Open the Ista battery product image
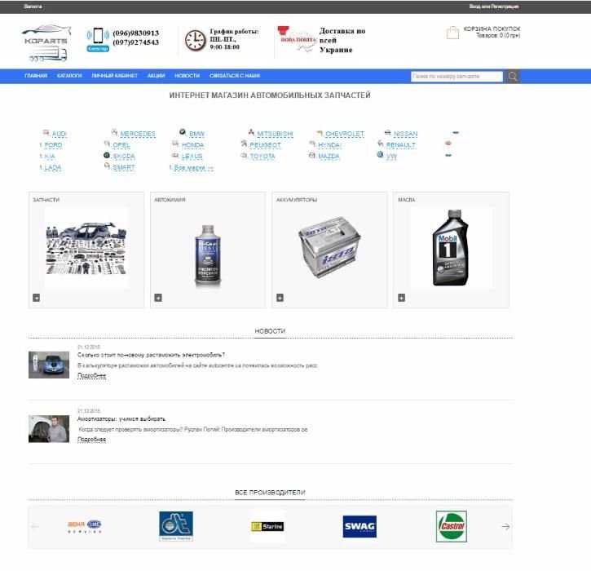Screen dimensions: 591x571 tap(329, 248)
